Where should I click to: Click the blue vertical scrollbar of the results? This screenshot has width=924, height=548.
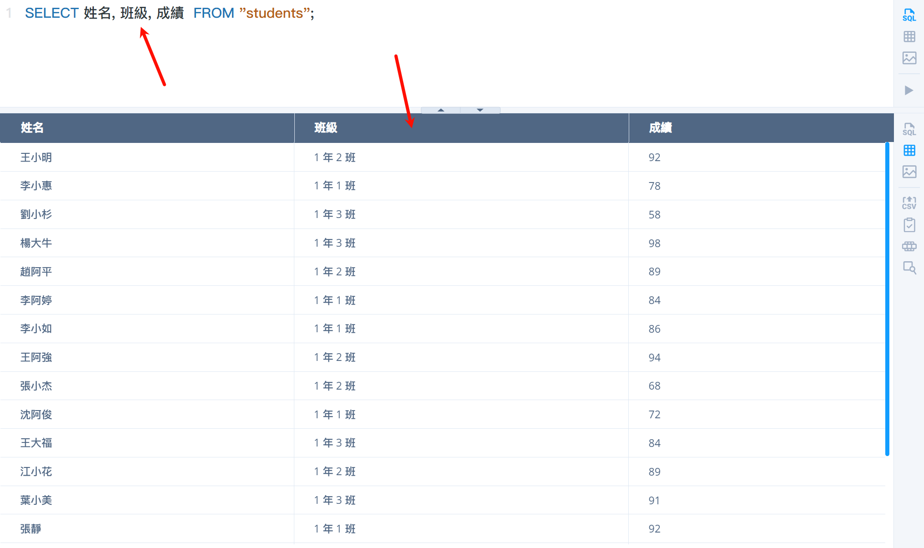[x=887, y=299]
